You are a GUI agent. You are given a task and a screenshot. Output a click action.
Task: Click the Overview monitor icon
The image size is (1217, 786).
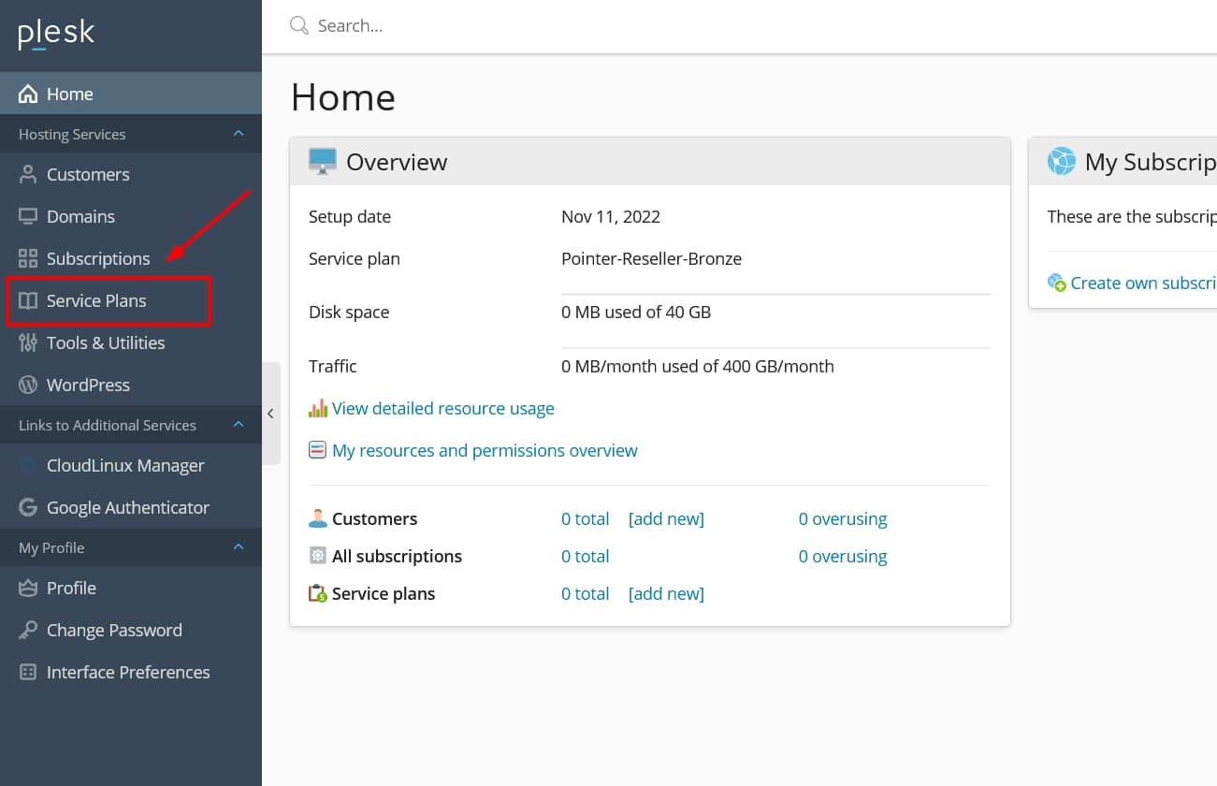pos(323,161)
